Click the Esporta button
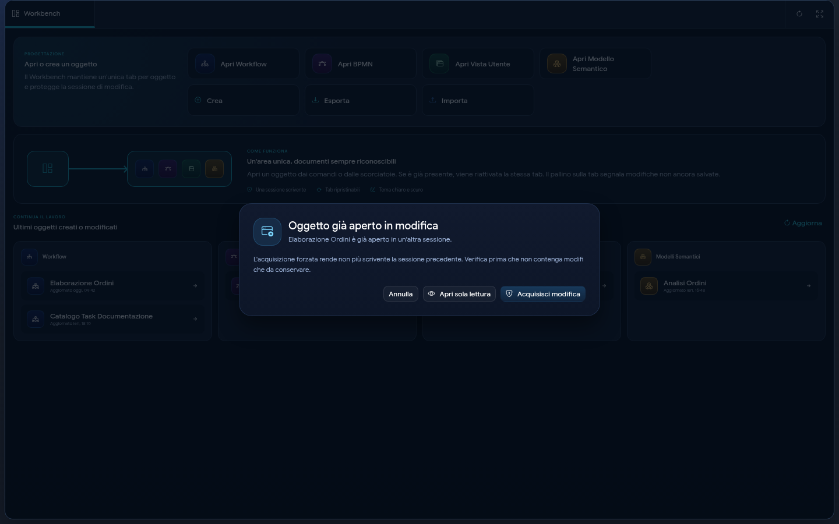Viewport: 839px width, 524px height. pyautogui.click(x=361, y=100)
